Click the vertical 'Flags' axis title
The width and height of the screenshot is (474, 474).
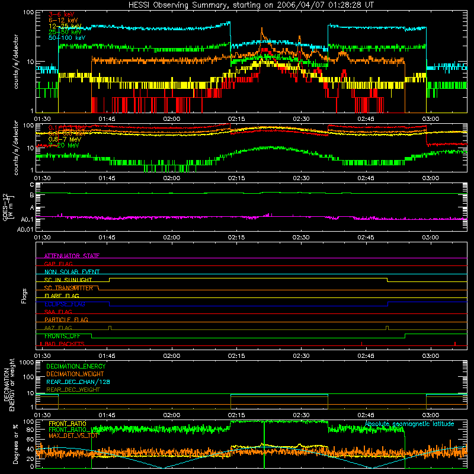pyautogui.click(x=24, y=296)
